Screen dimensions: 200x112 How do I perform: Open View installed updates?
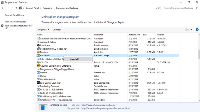click(x=15, y=22)
